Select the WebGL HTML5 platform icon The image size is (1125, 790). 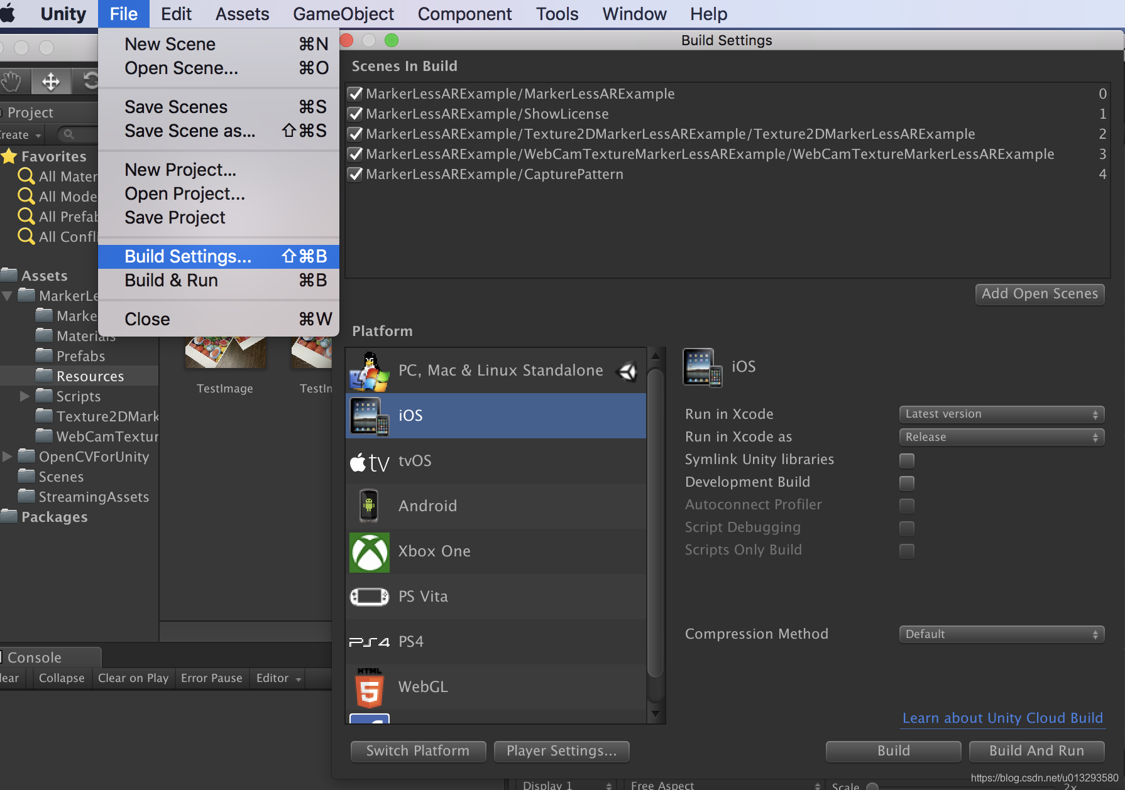coord(369,687)
